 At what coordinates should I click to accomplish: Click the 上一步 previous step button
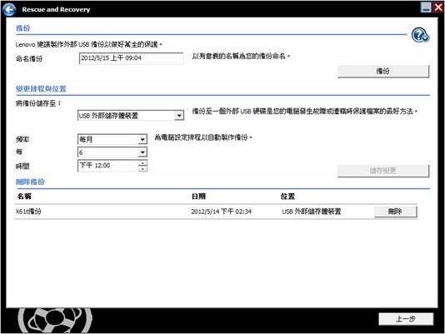click(x=406, y=319)
